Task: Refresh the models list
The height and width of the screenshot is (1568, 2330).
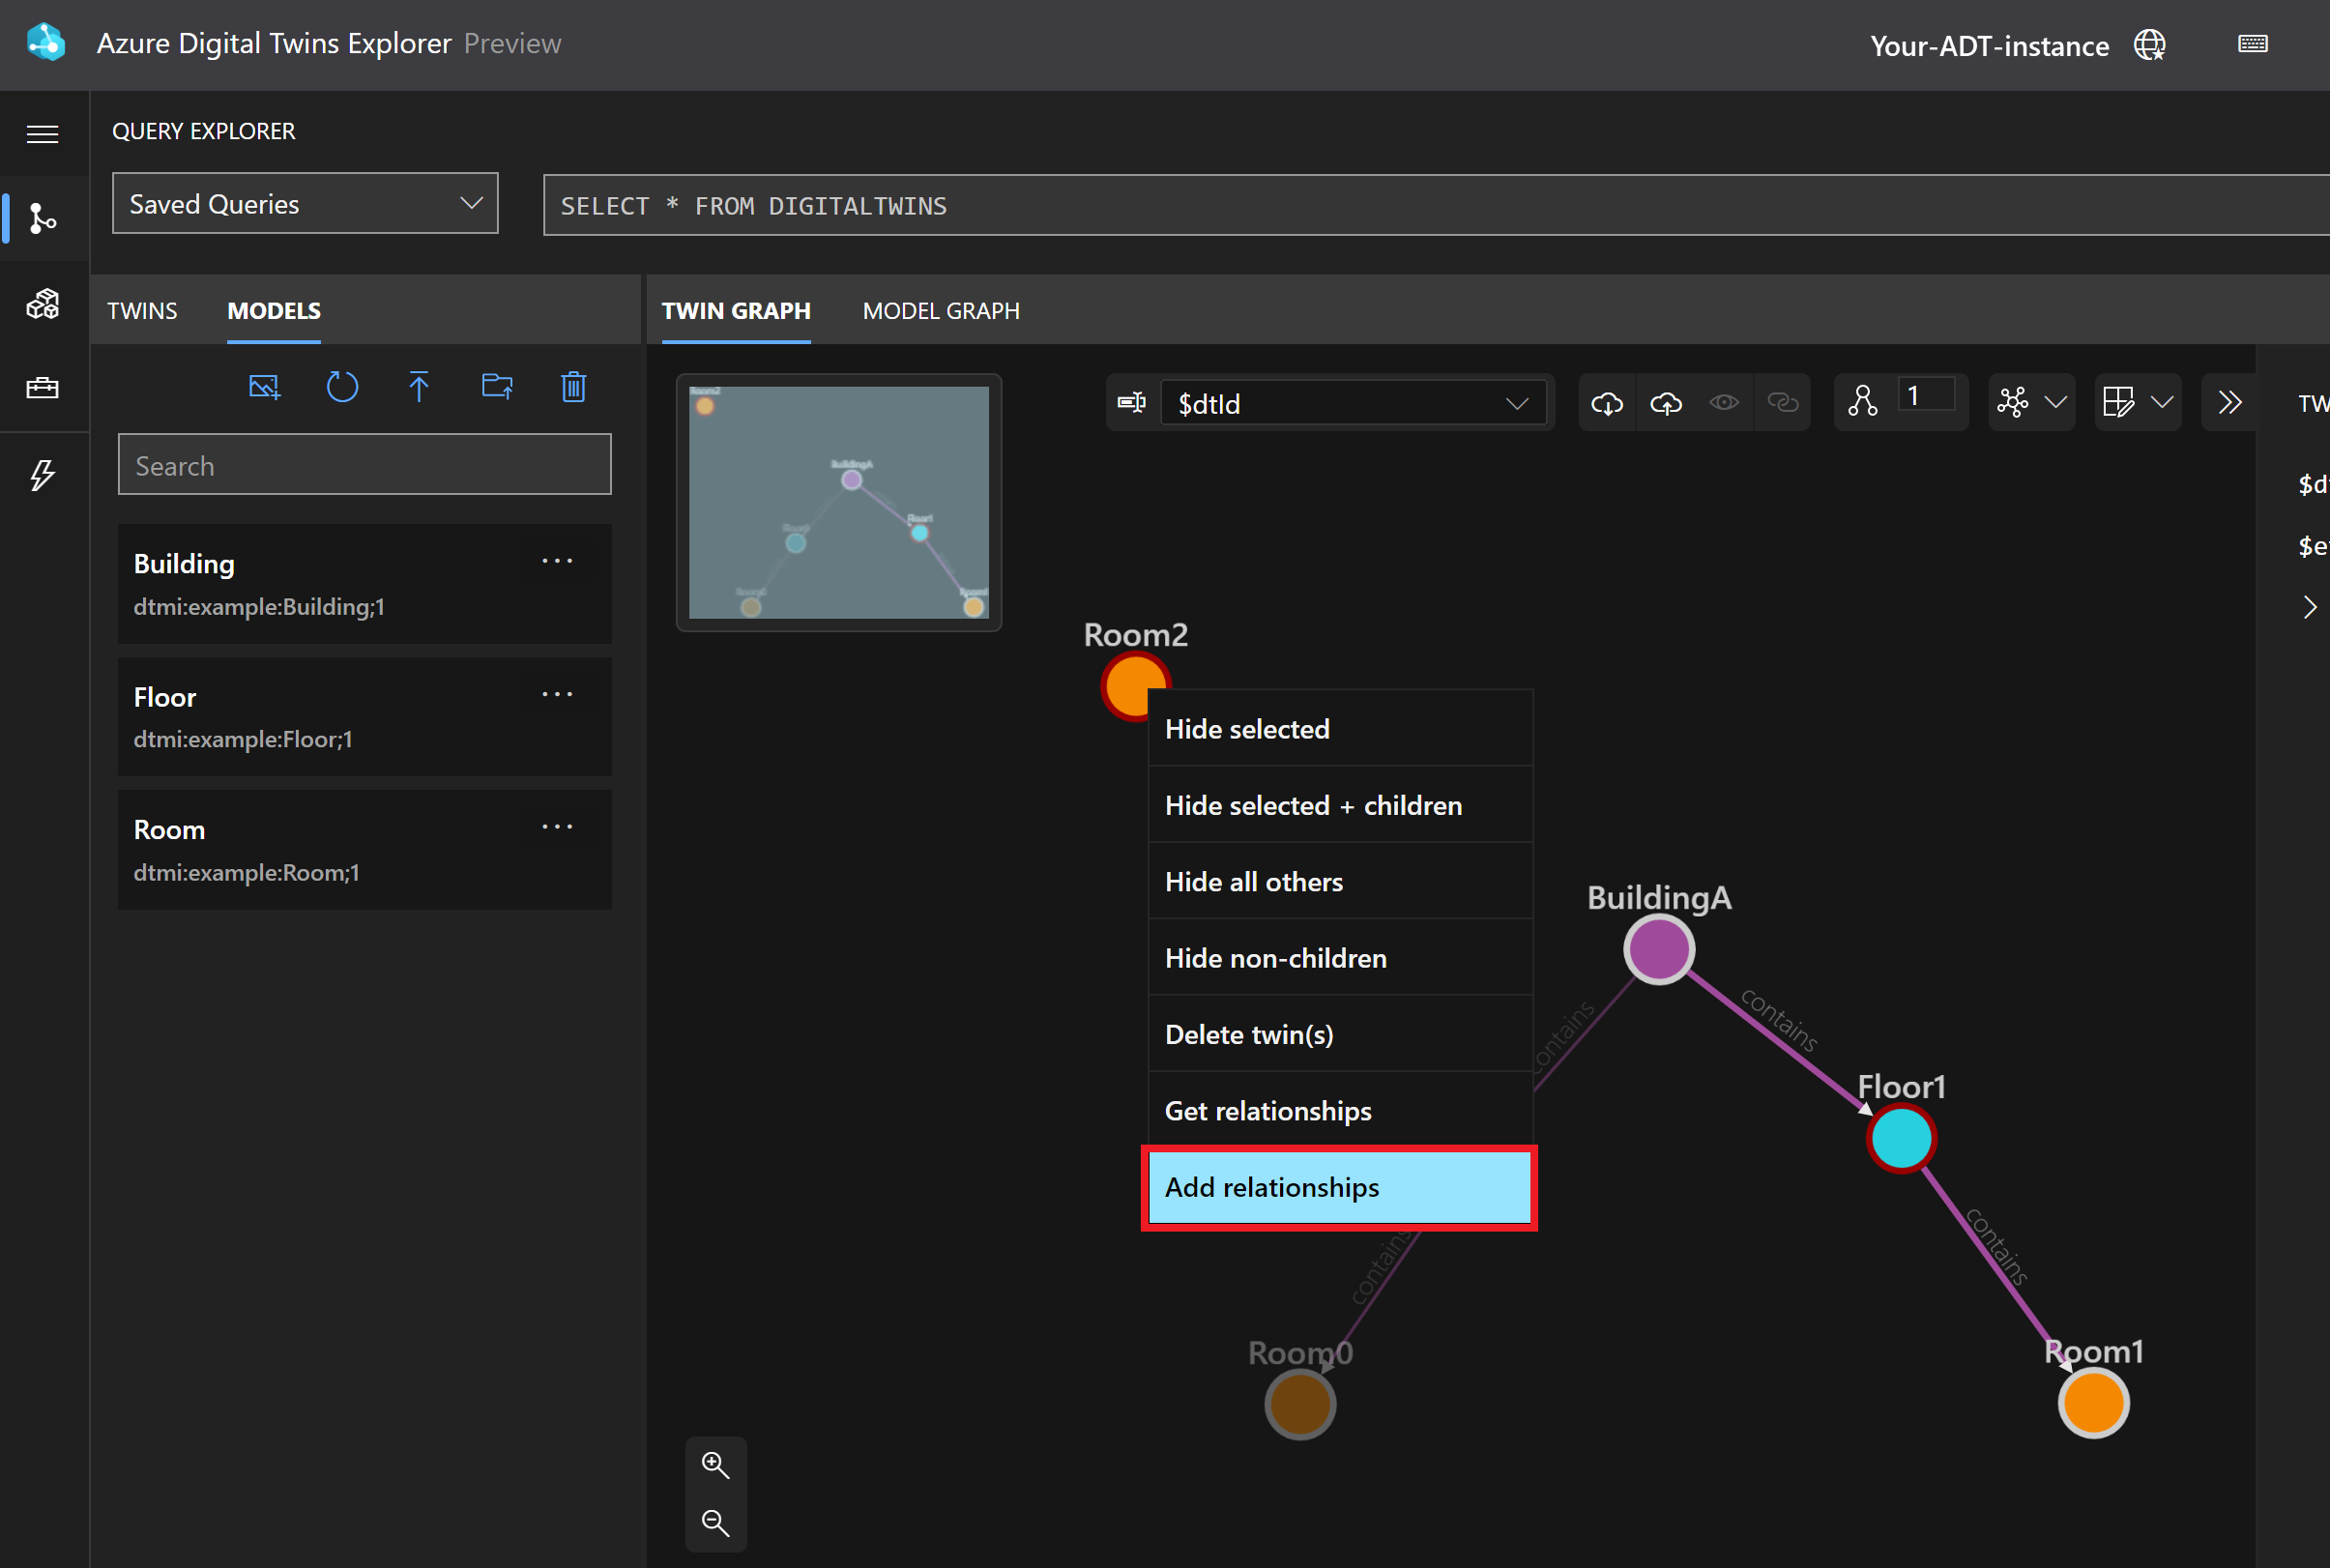Action: click(x=342, y=387)
